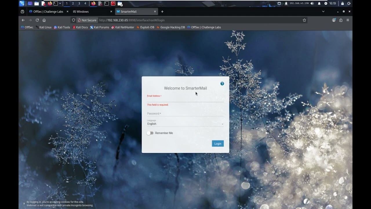Launch Firefox from the panel launcher next to the terminal

point(50,3)
